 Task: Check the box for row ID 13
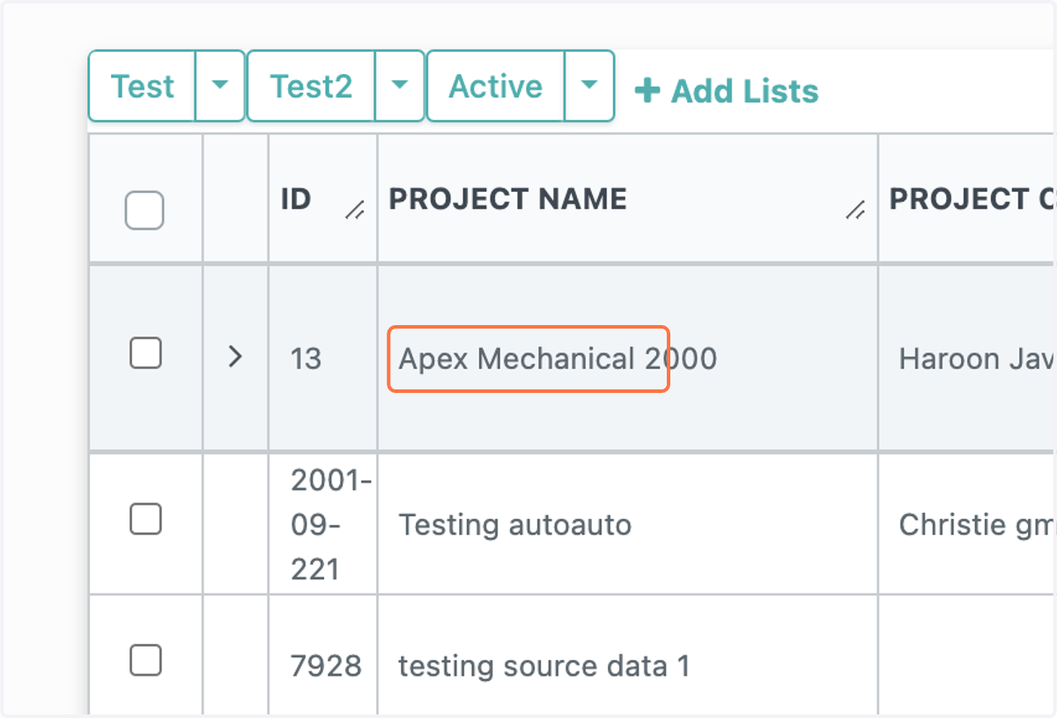coord(145,353)
